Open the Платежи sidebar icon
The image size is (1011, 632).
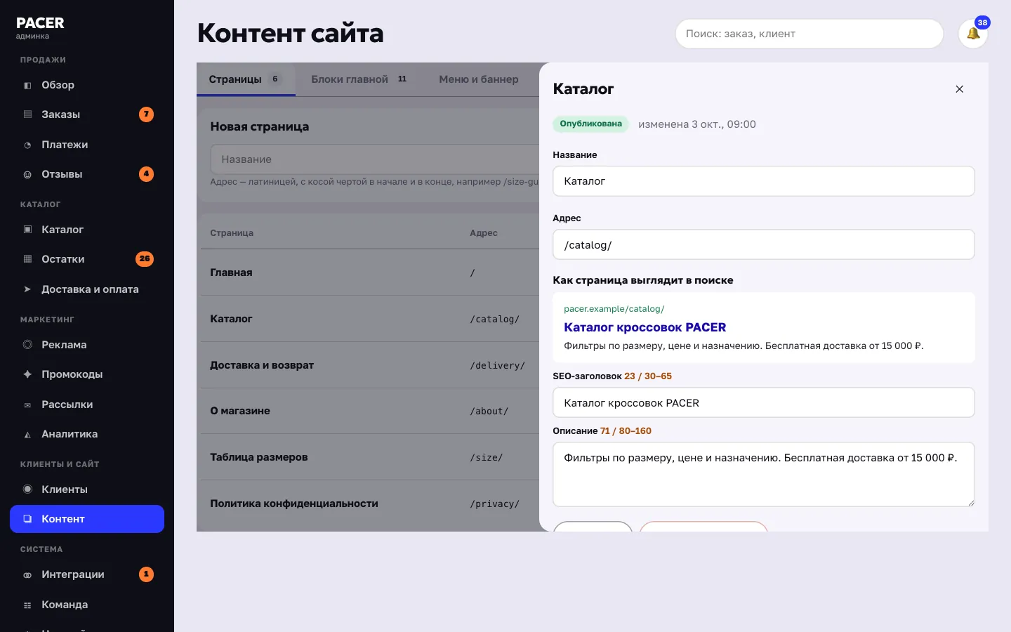click(27, 145)
